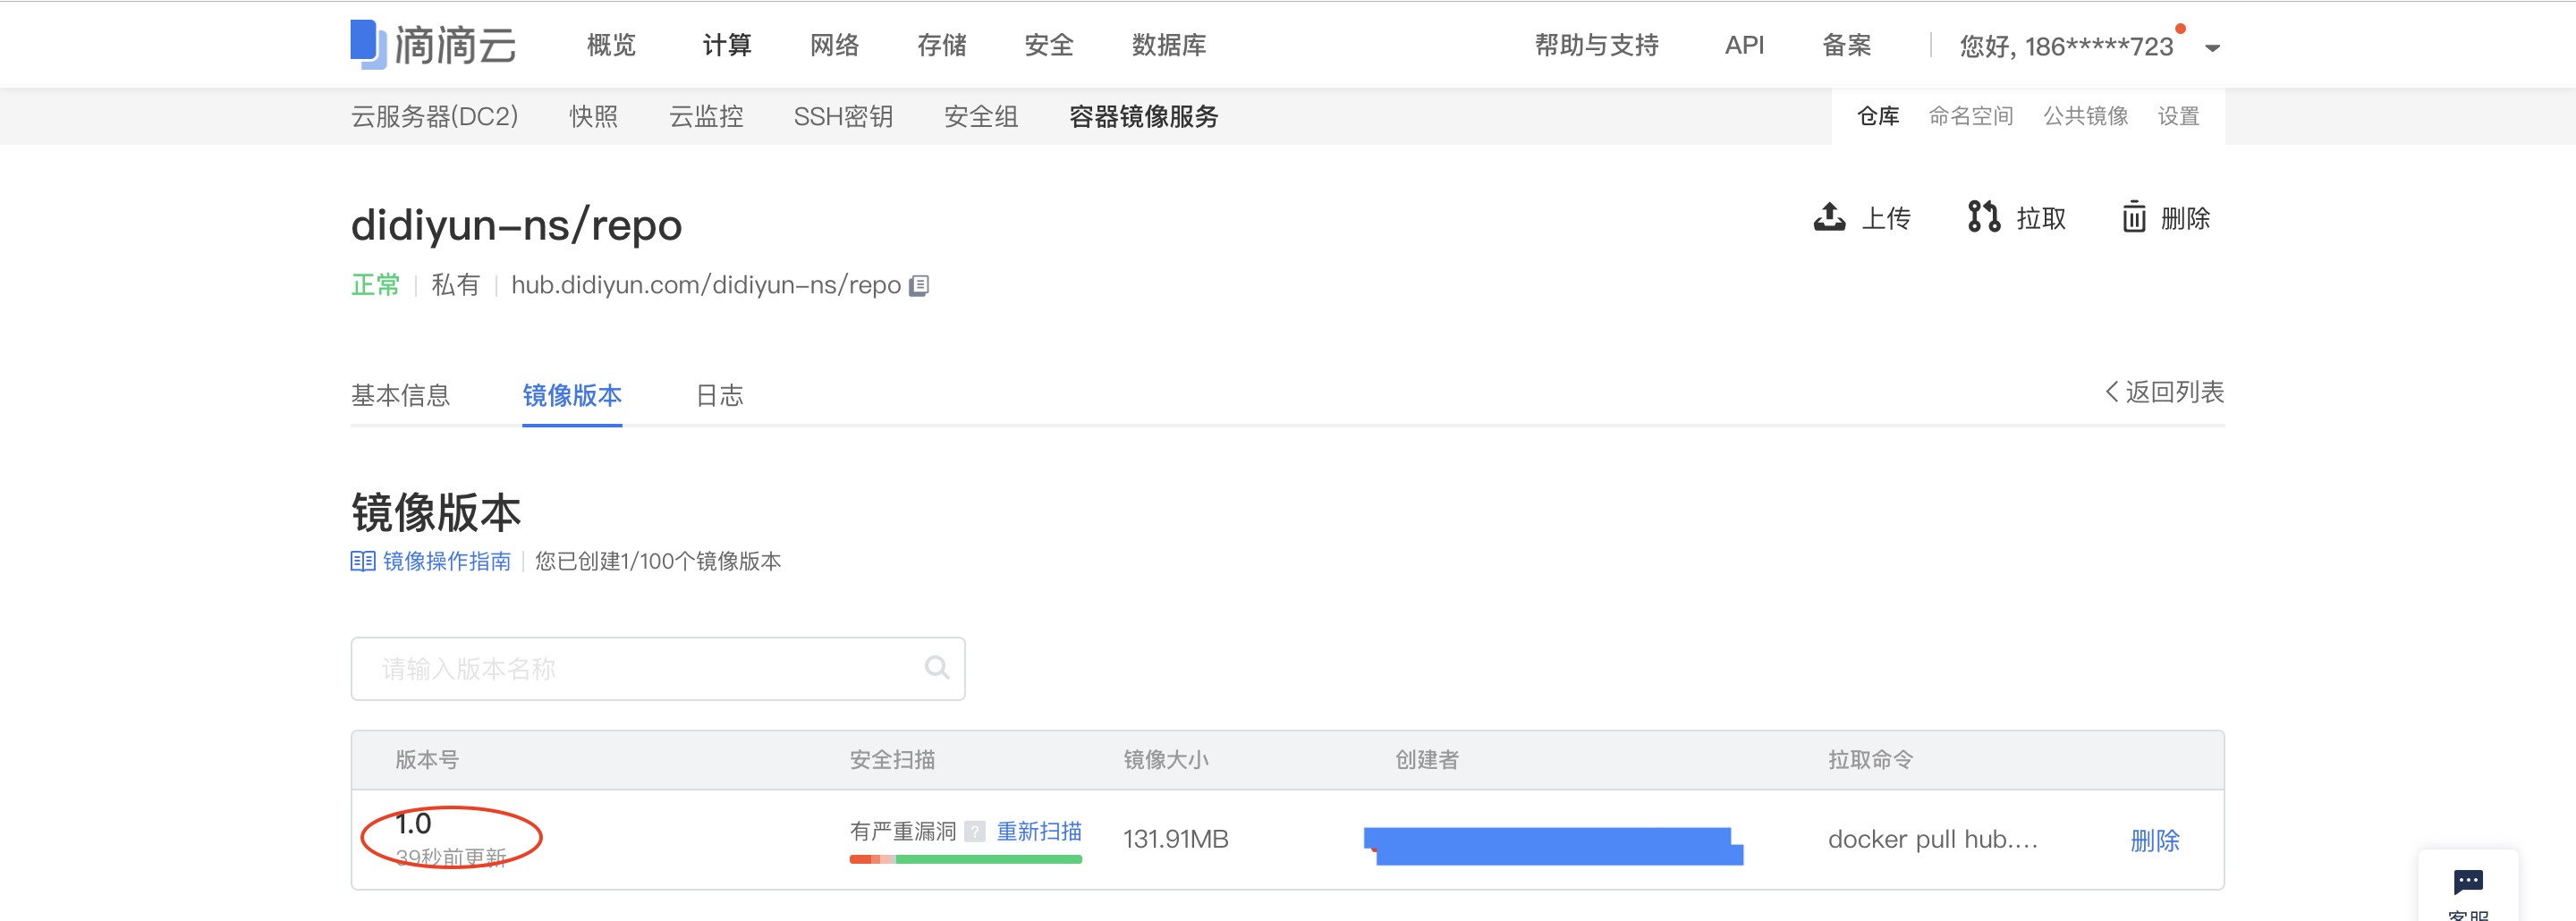Image resolution: width=2576 pixels, height=921 pixels.
Task: Click the 拉取 button label
Action: coord(2041,218)
